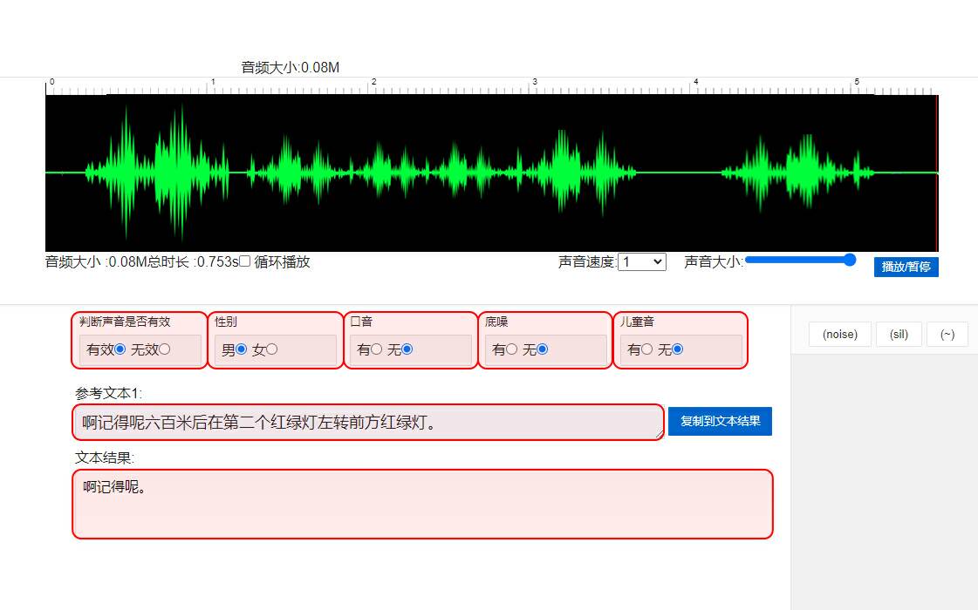The width and height of the screenshot is (978, 610).
Task: Select 无 under 口音 accent option
Action: point(407,349)
